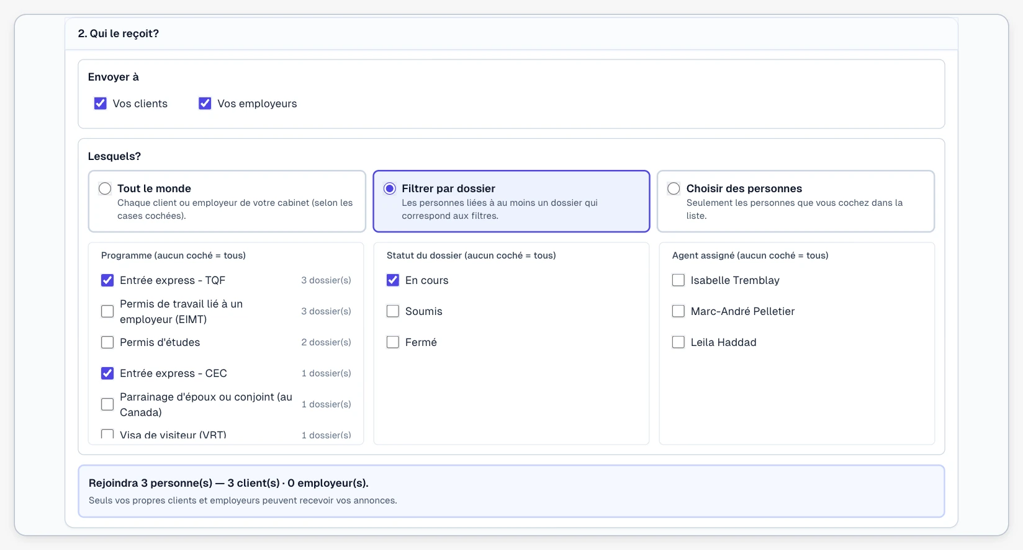Screen dimensions: 1023x550
Task: Click '2 dossier(s)' count beside Permis d'études
Action: point(327,342)
